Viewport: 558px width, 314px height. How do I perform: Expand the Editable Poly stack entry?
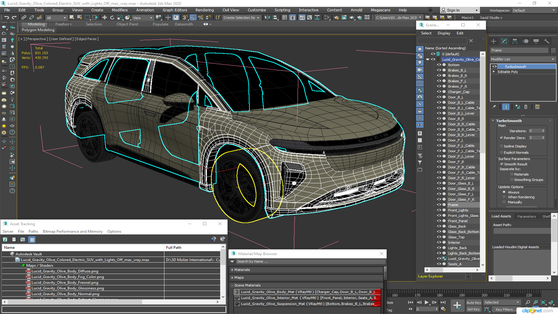point(494,72)
